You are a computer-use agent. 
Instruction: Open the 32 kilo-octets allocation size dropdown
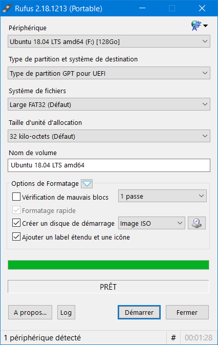point(109,136)
